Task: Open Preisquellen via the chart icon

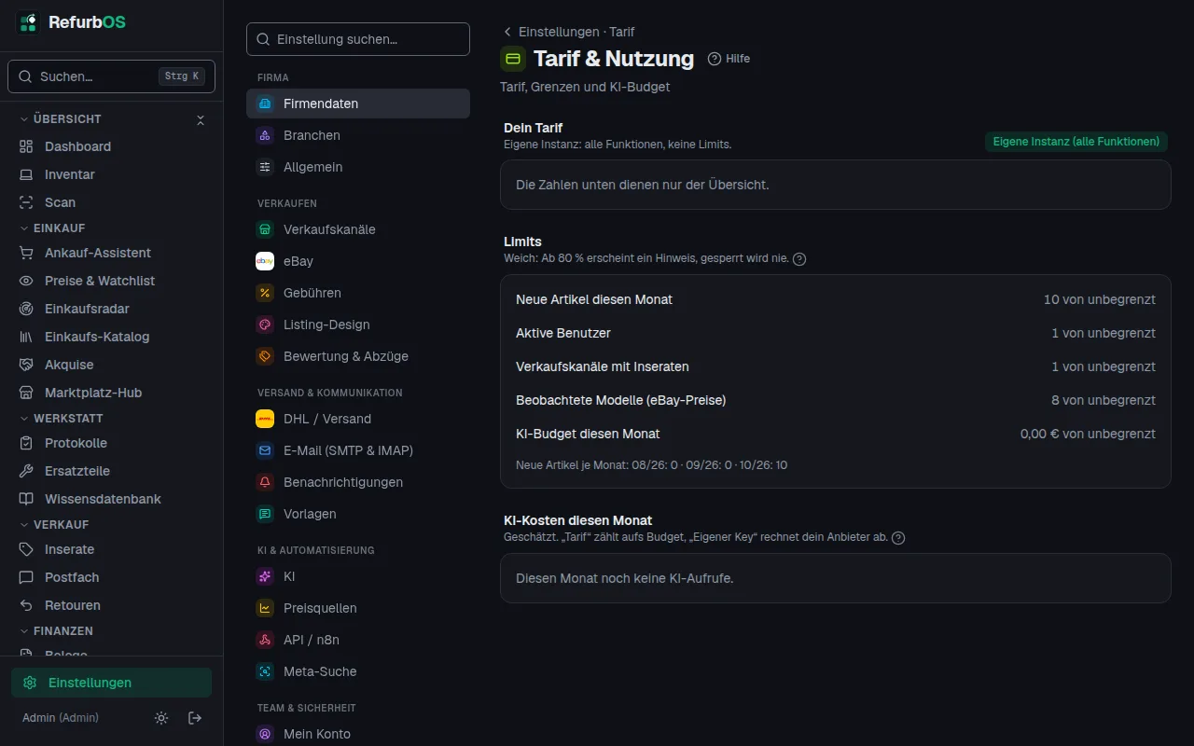Action: [x=265, y=608]
